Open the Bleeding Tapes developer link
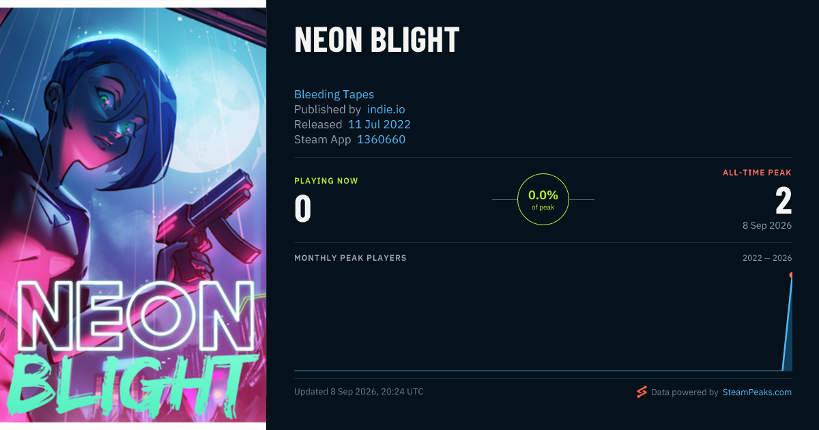Image resolution: width=819 pixels, height=430 pixels. coord(334,94)
